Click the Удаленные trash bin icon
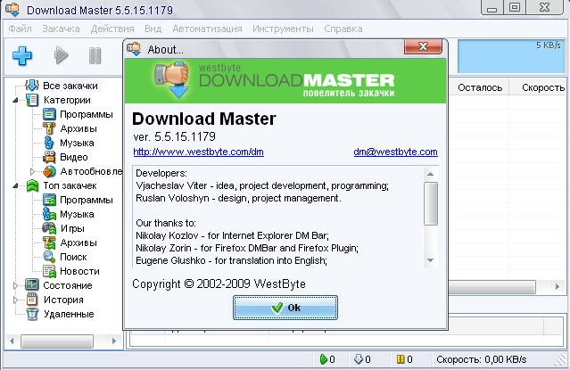This screenshot has height=370, width=570. tap(32, 314)
